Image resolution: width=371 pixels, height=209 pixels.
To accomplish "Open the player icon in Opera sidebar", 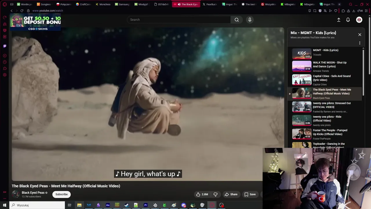I will tap(5, 56).
